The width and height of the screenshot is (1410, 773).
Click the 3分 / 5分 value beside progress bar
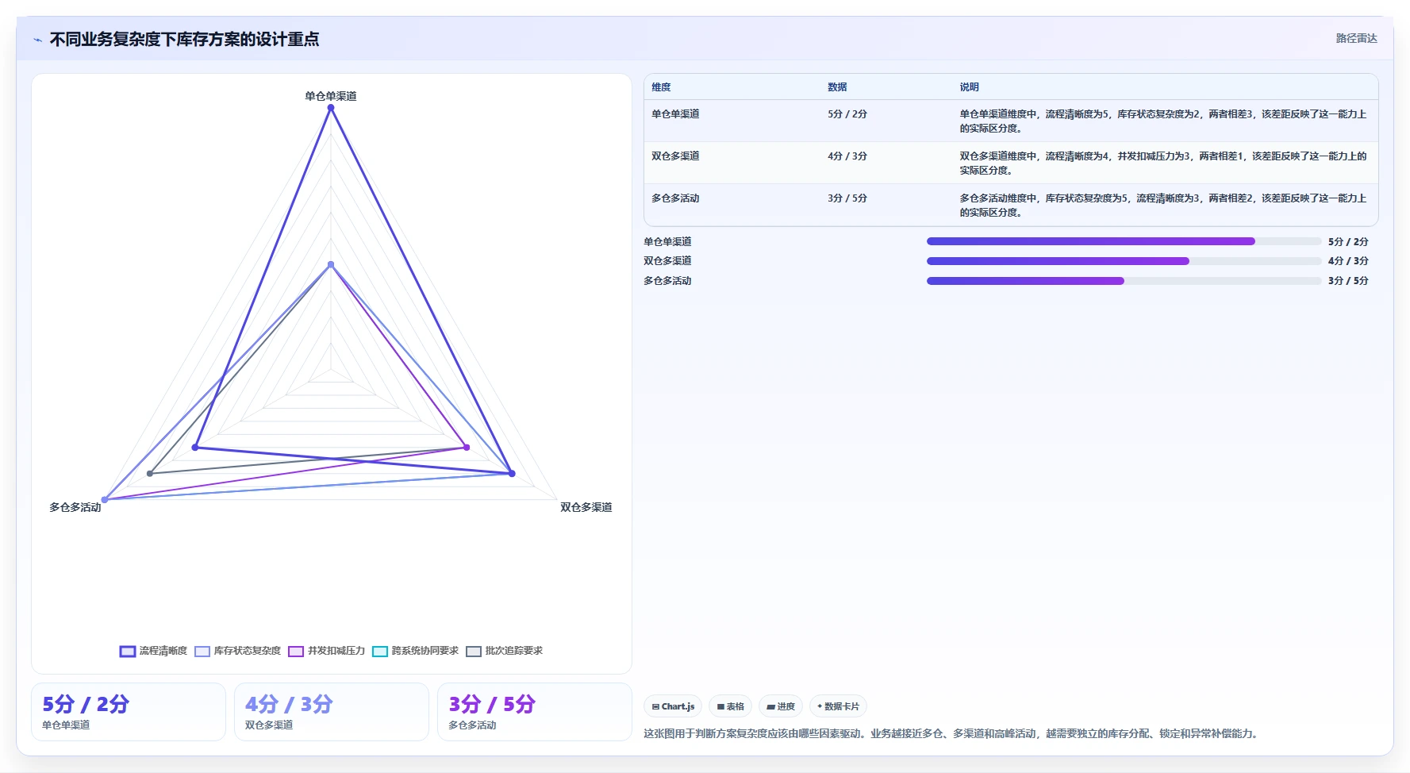[x=1348, y=281]
